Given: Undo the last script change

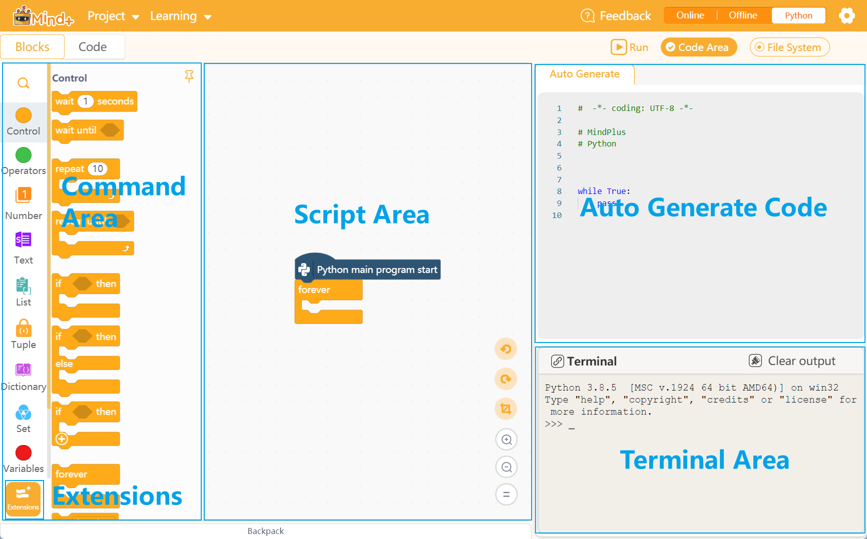Looking at the screenshot, I should point(506,348).
